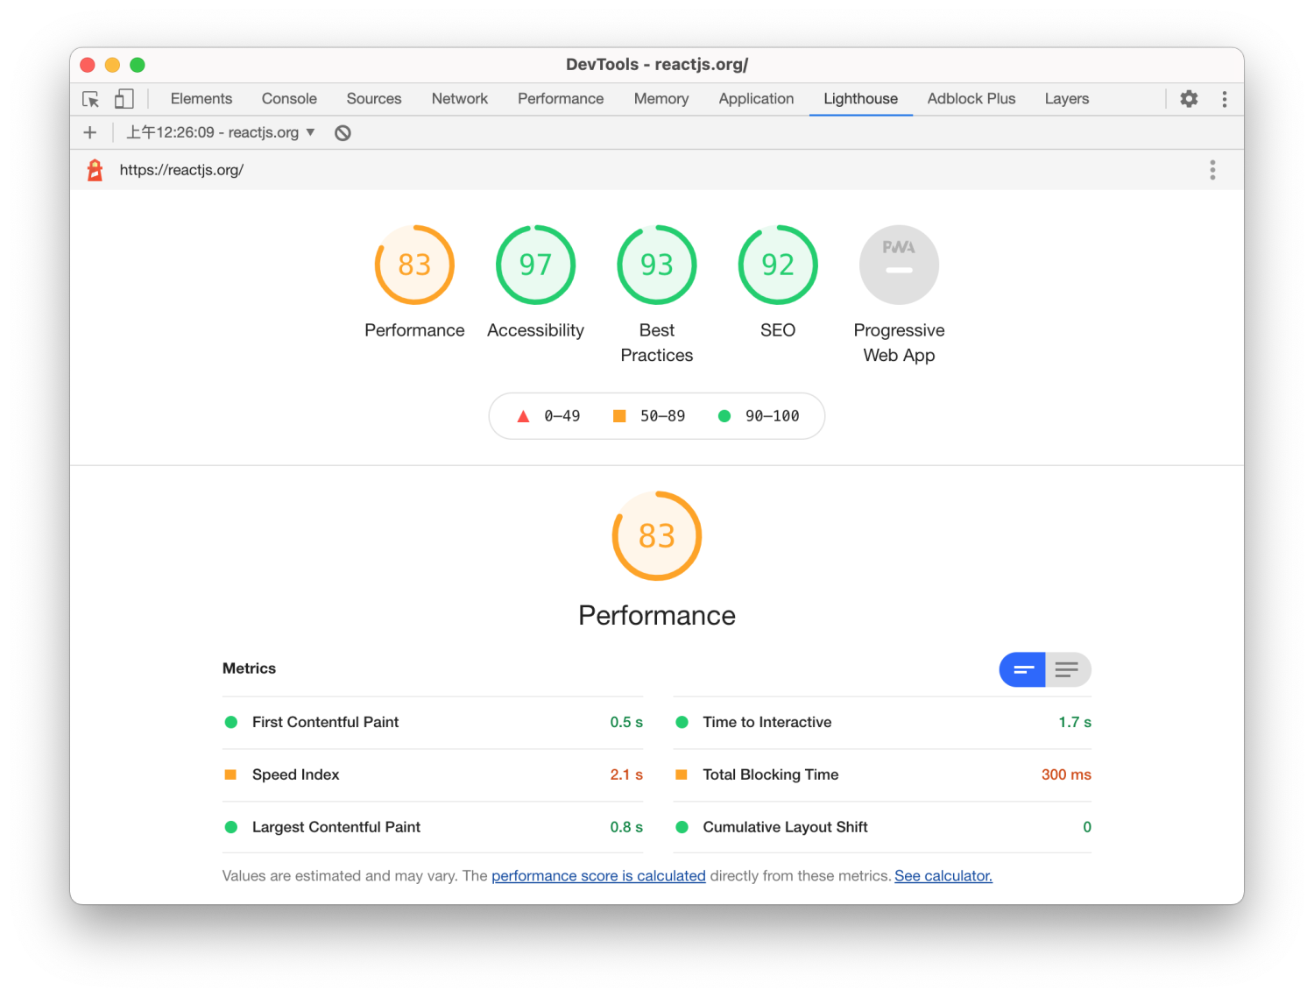Open Lighthouse report three-dot tools menu
The width and height of the screenshot is (1314, 997).
tap(1212, 170)
